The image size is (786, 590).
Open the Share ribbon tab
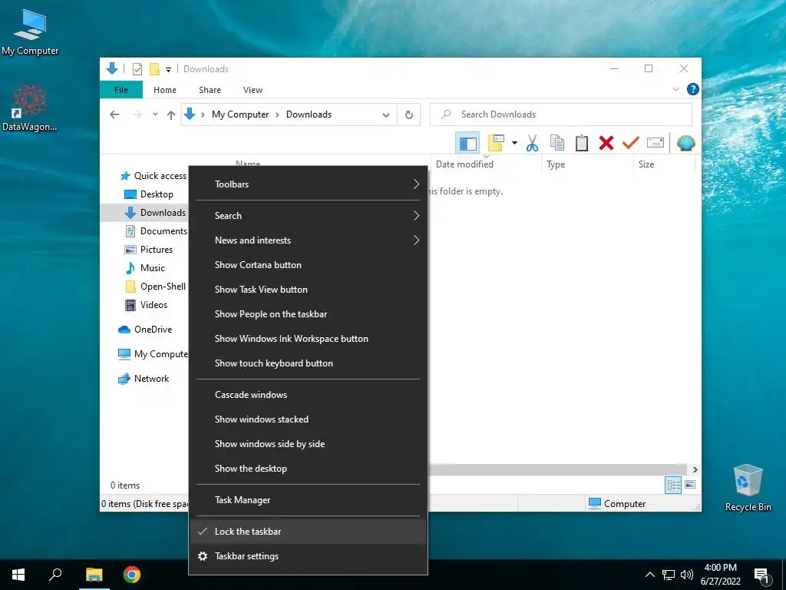click(x=210, y=90)
